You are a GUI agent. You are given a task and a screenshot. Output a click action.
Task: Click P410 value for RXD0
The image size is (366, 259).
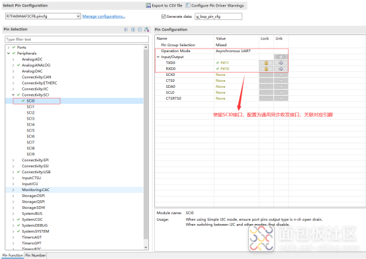[x=224, y=69]
